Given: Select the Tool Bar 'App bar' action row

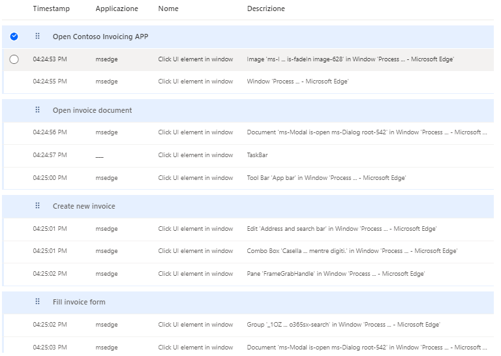Looking at the screenshot, I should coord(326,178).
